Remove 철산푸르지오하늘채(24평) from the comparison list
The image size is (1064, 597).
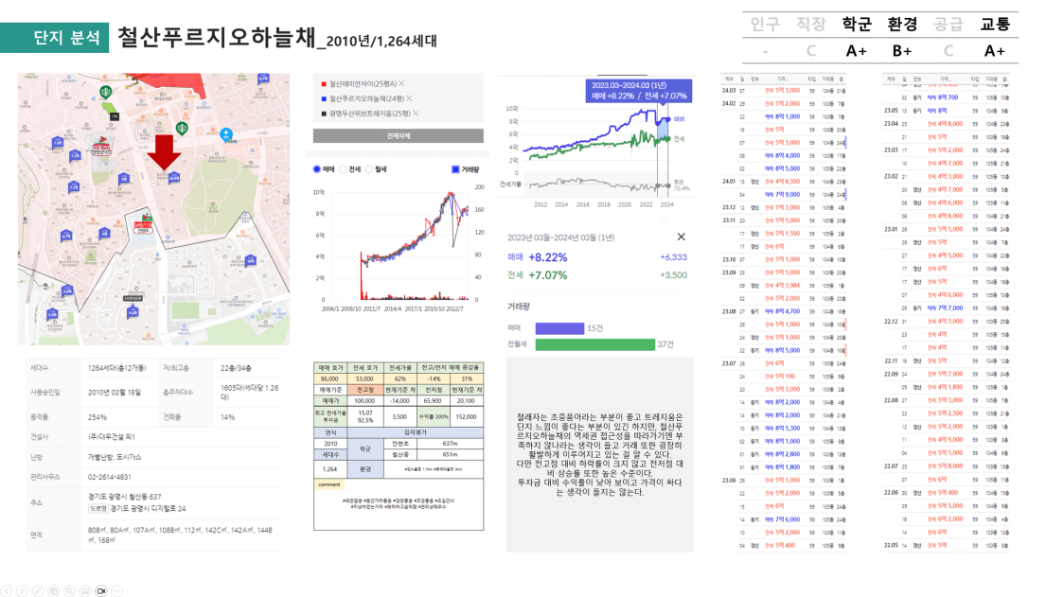click(409, 98)
